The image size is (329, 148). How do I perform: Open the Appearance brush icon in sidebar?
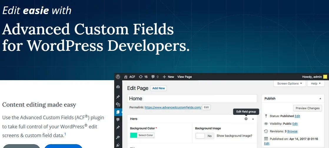click(x=118, y=137)
